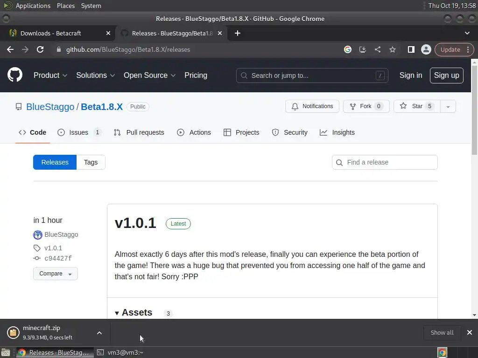Open the Compare dropdown
This screenshot has height=358, width=478.
(x=56, y=274)
